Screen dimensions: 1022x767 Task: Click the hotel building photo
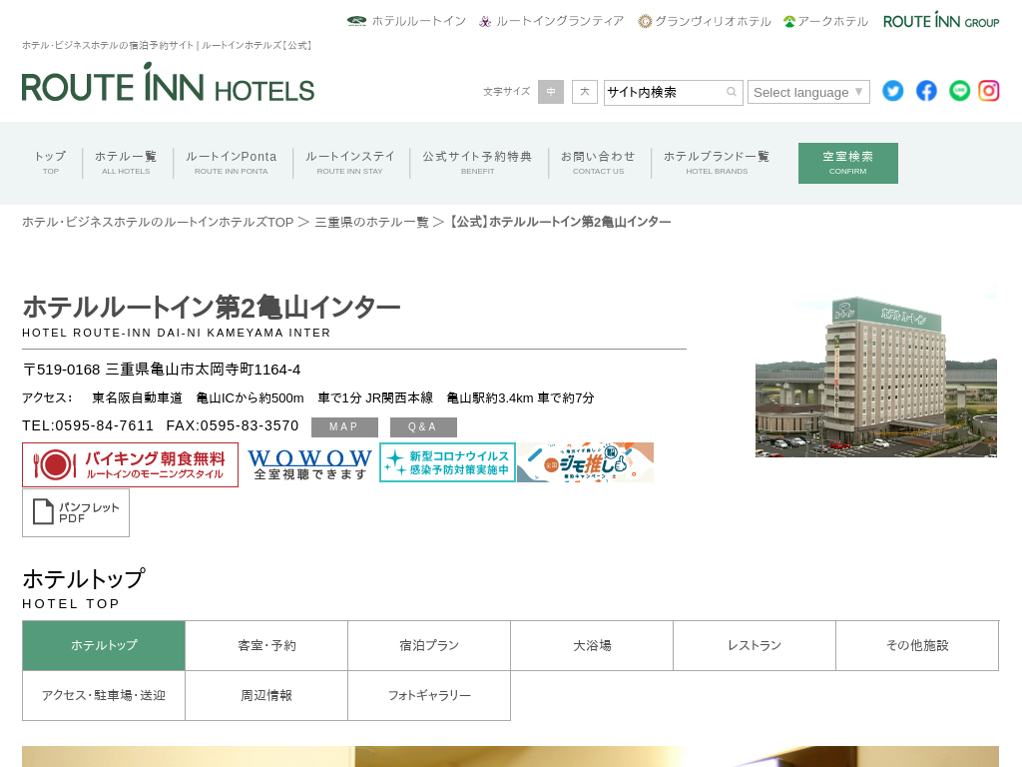coord(876,370)
